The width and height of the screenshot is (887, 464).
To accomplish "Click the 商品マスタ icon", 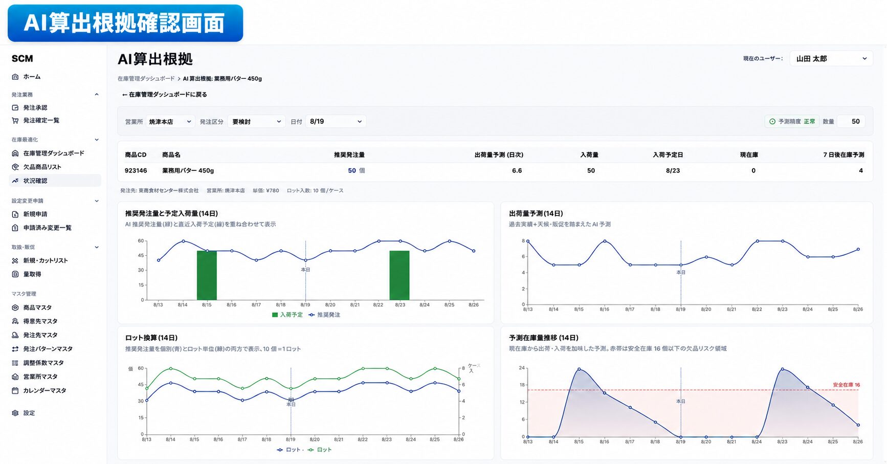I will (x=15, y=308).
